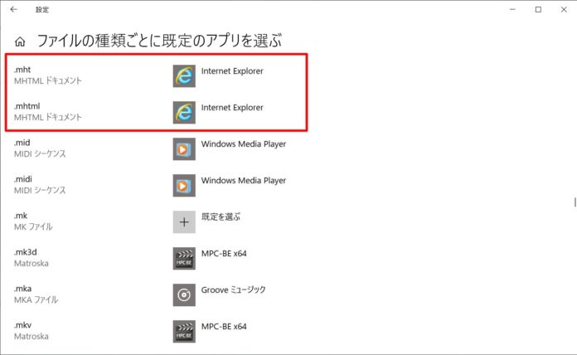Minimize the 設定 window
577x355 pixels.
[512, 10]
